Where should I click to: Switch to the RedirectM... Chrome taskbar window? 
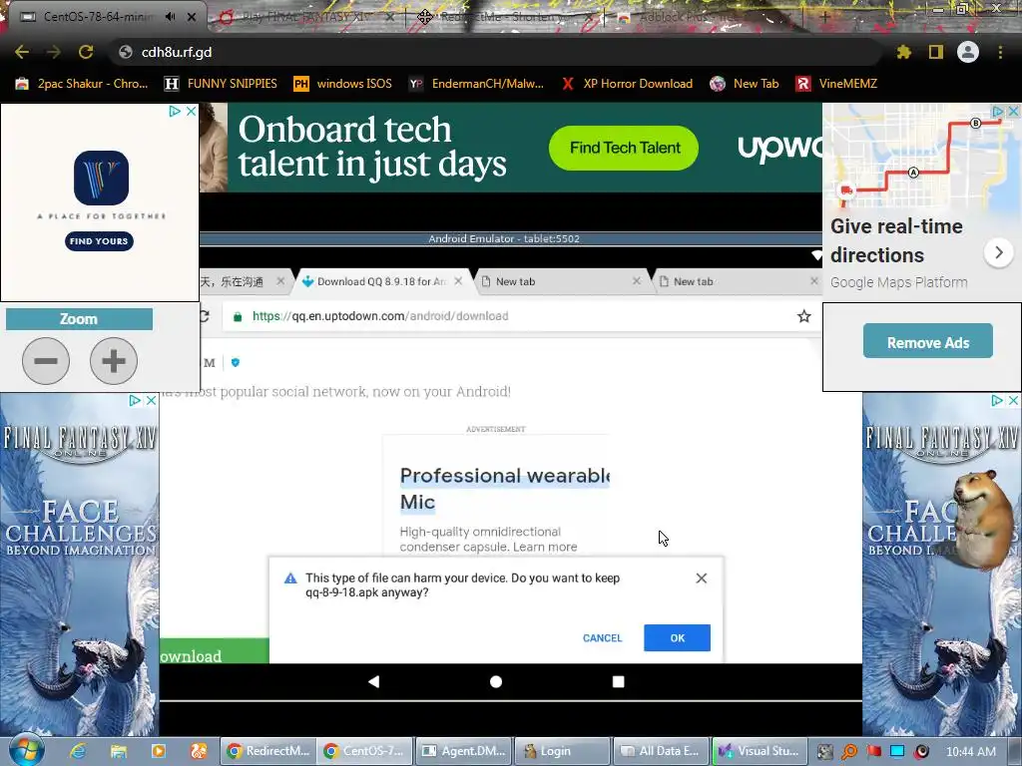coord(268,752)
